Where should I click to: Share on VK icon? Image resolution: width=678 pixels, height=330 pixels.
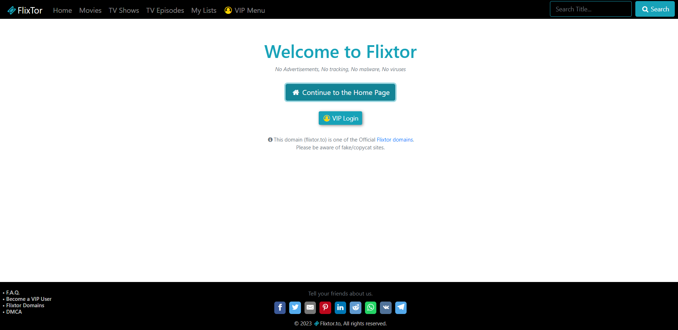pyautogui.click(x=386, y=308)
